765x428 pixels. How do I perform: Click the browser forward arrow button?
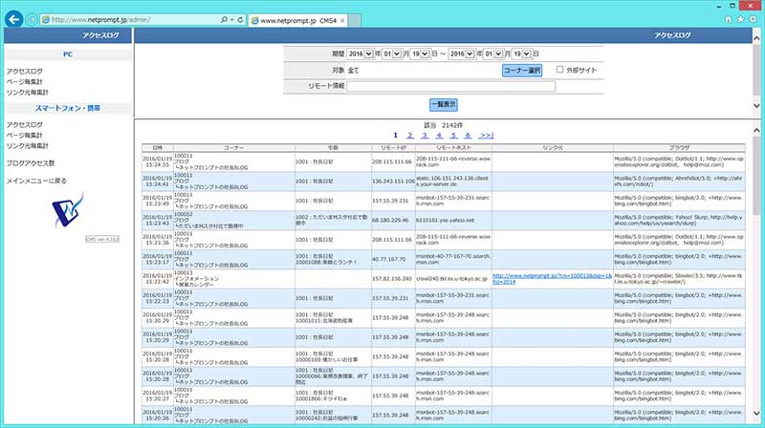click(x=32, y=19)
